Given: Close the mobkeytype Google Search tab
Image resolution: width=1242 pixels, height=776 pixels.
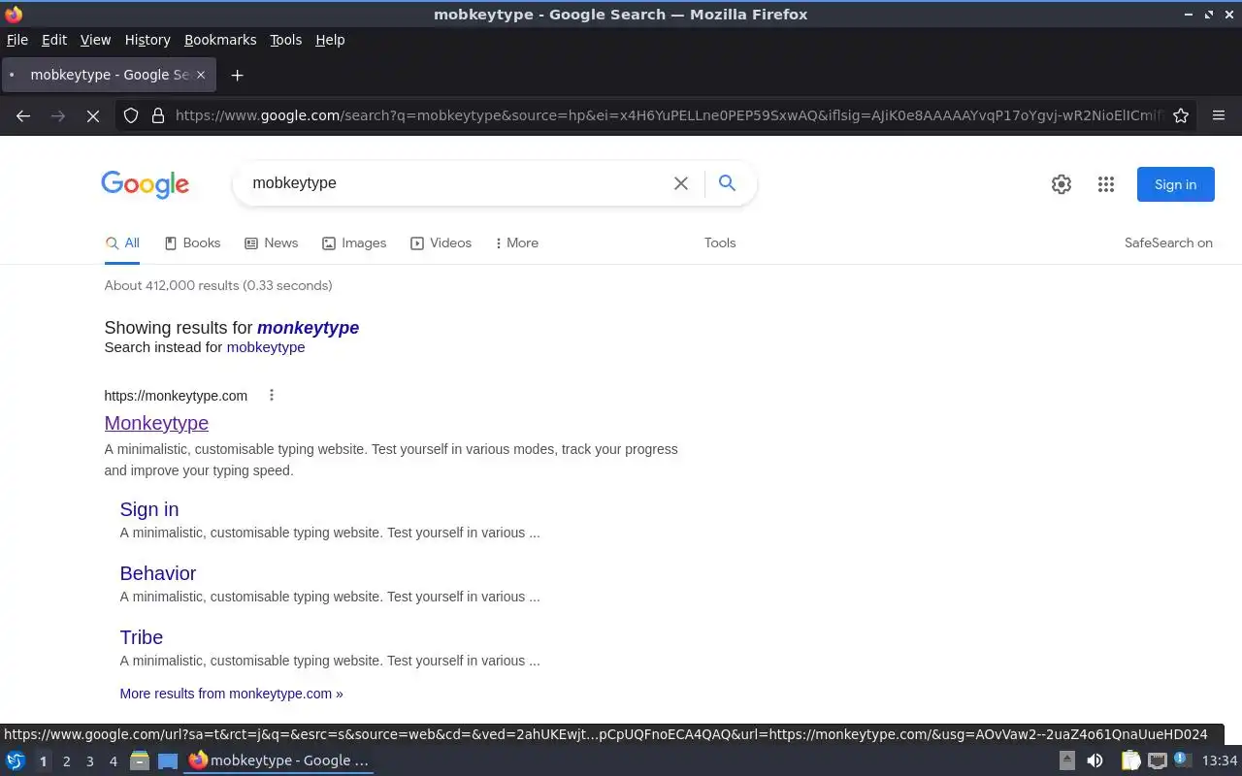Looking at the screenshot, I should [x=201, y=75].
